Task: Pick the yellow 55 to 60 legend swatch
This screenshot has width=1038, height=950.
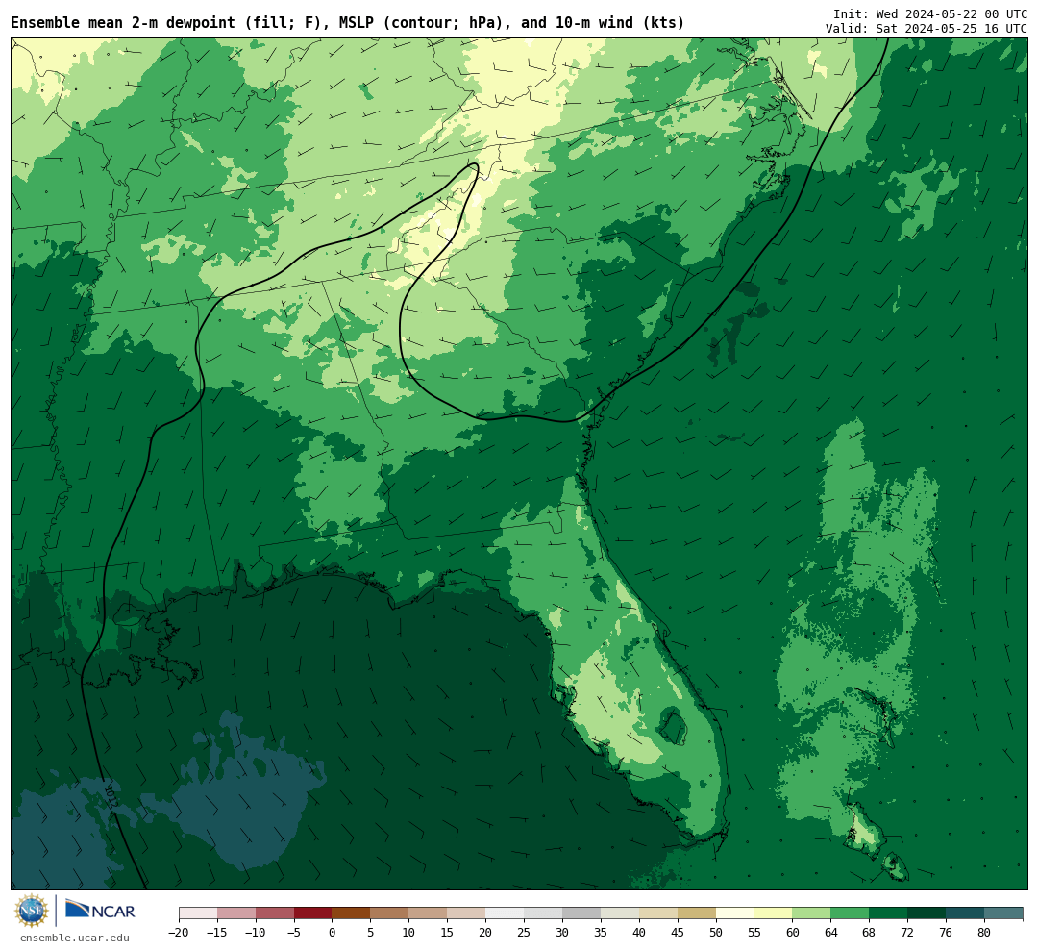Action: (x=773, y=913)
